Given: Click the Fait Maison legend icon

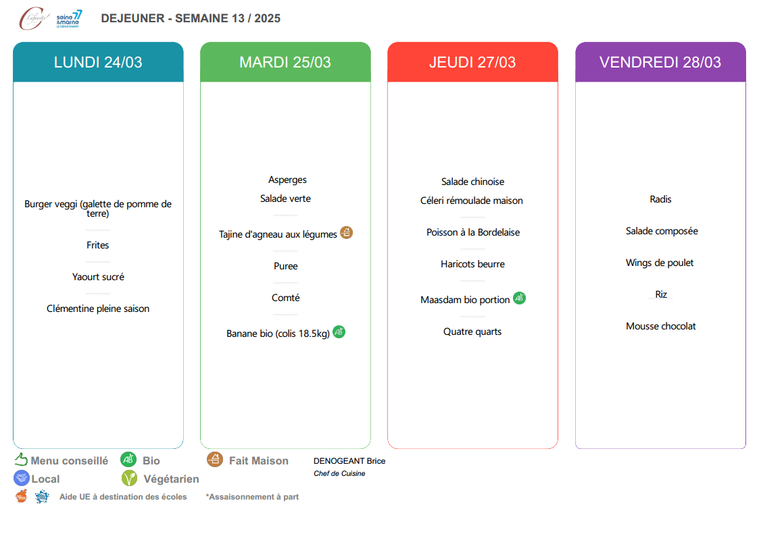Looking at the screenshot, I should 215,460.
